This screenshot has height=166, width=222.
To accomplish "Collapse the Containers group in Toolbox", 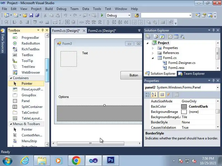I will click(x=11, y=78).
